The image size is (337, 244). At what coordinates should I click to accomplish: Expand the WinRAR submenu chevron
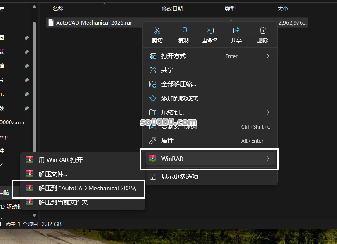(268, 159)
